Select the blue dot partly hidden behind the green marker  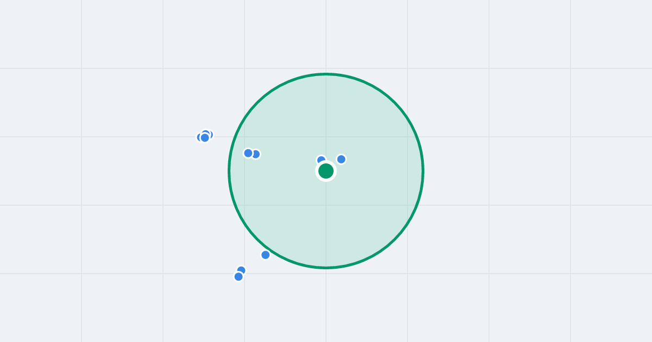(321, 160)
